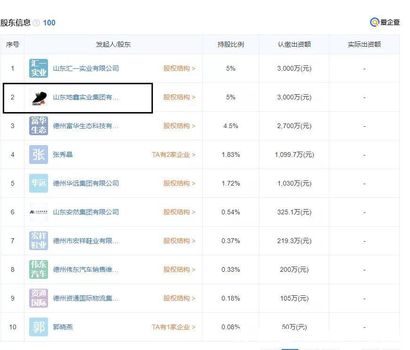Click 郭晓燕's avatar icon
This screenshot has height=350, width=410.
click(38, 327)
